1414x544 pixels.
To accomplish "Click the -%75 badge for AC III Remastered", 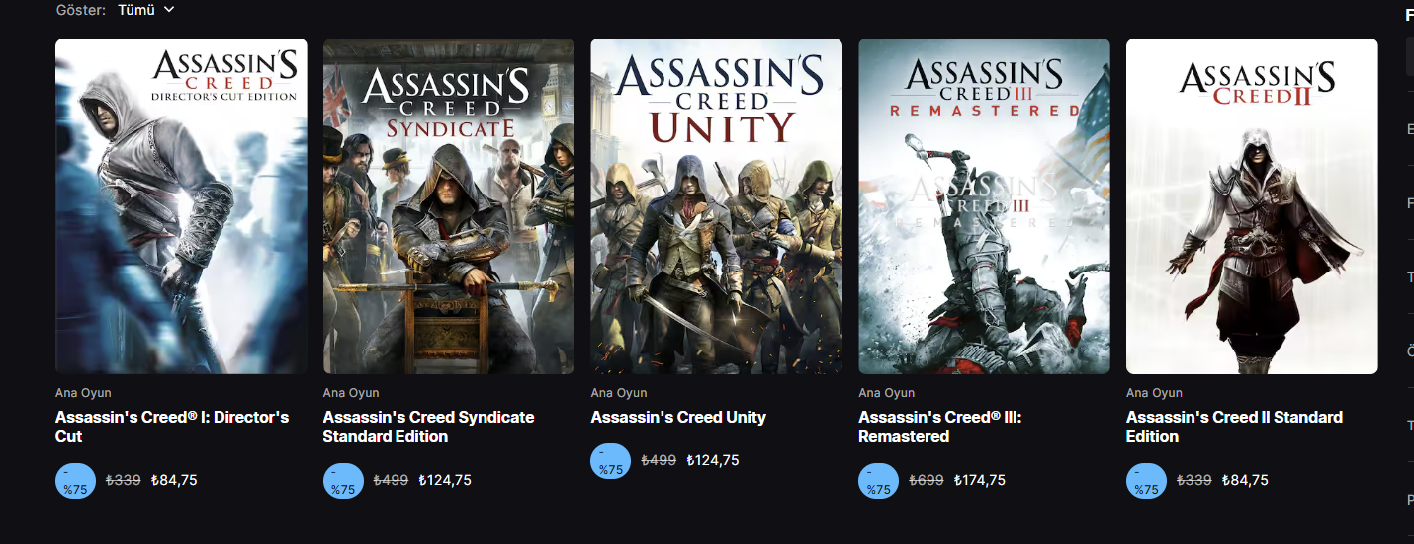I will coord(878,481).
